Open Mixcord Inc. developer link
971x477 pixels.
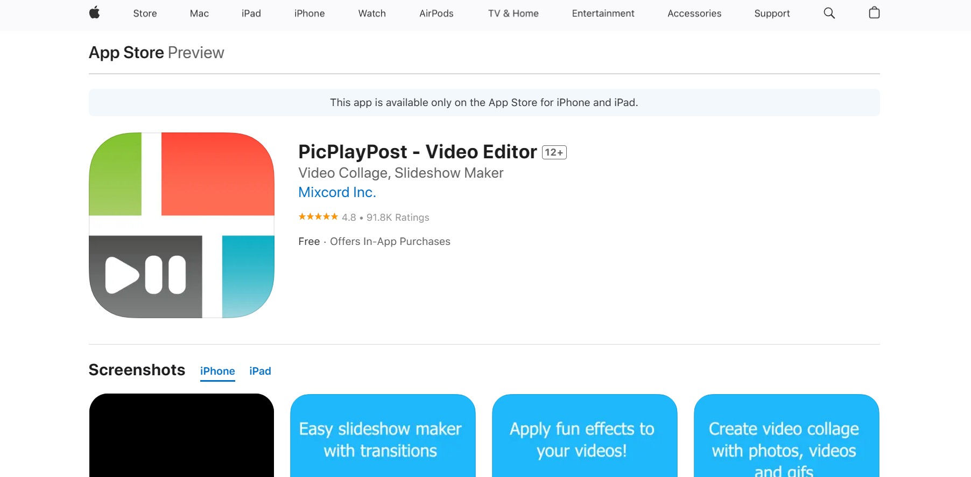337,192
